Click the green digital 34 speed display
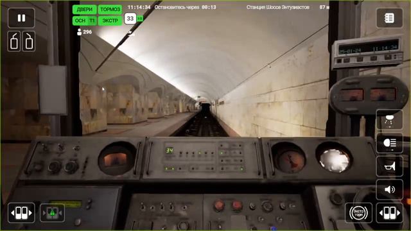Screen dimensions: 411x231 click(170, 150)
